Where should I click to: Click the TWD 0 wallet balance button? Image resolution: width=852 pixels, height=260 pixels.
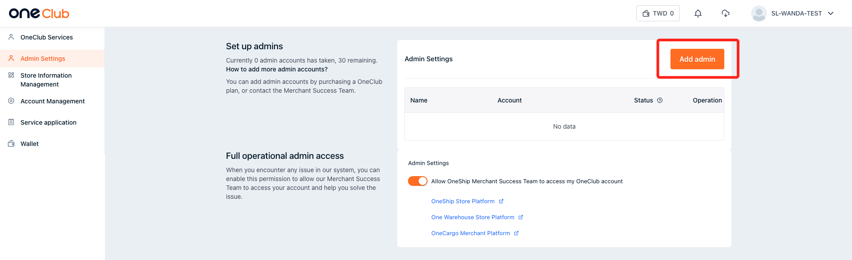point(658,13)
